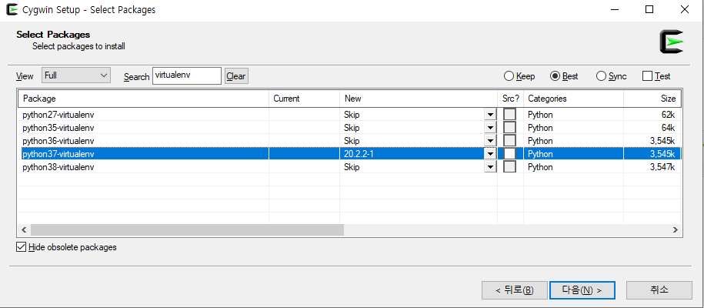
Task: Select the python36-virtualenv row
Action: click(350, 141)
